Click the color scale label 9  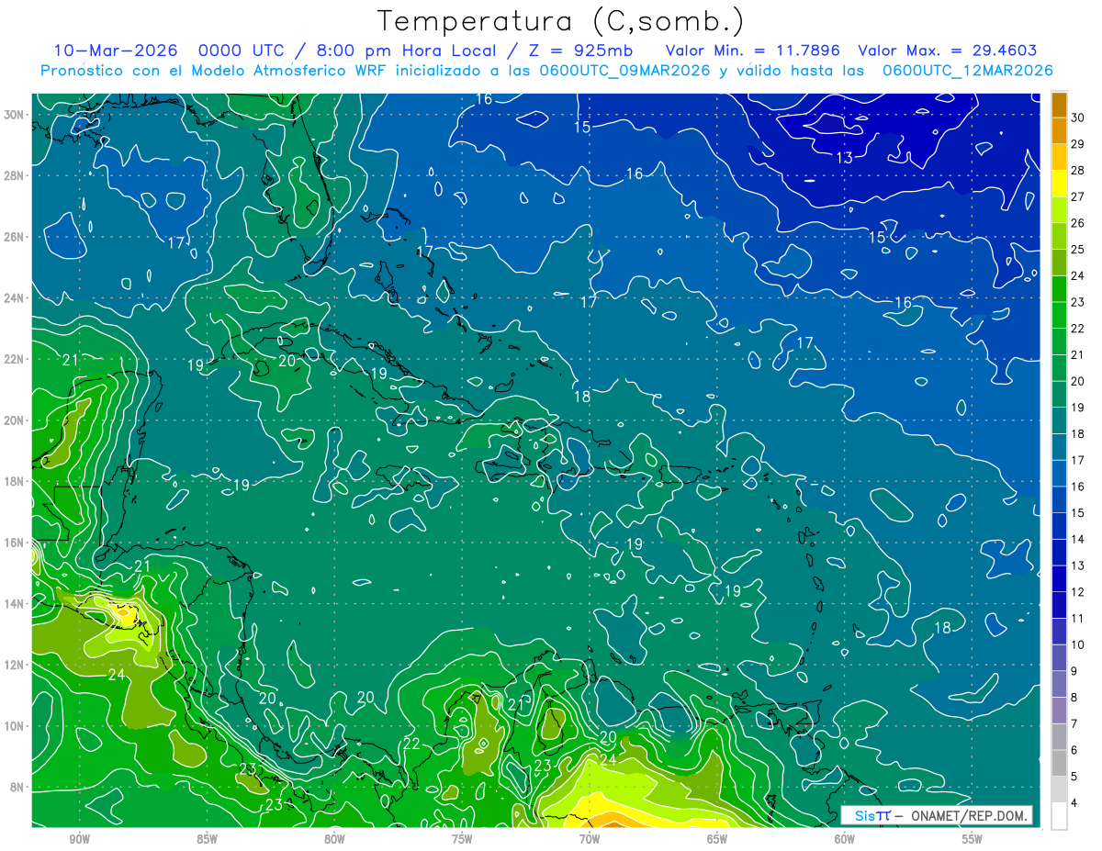pos(1075,671)
